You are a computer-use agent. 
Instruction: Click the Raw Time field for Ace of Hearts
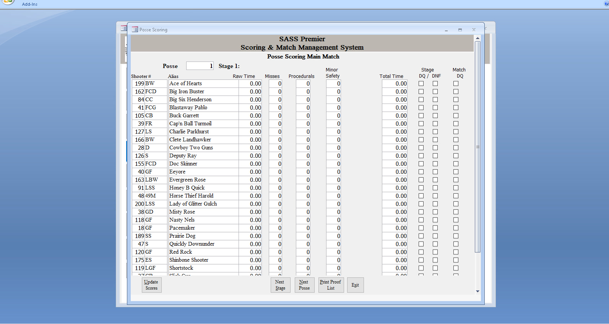(250, 84)
